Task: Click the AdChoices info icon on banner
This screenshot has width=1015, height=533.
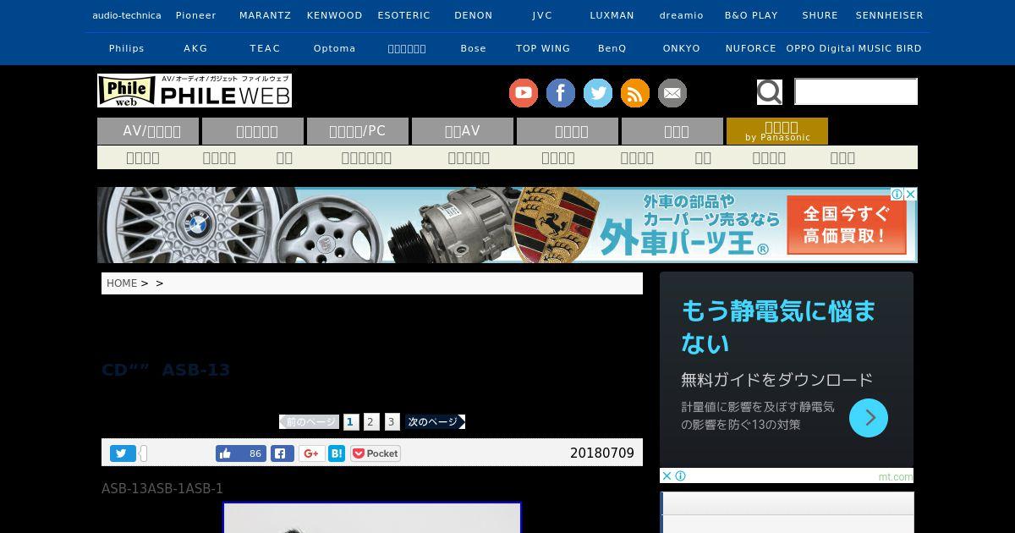Action: [897, 194]
